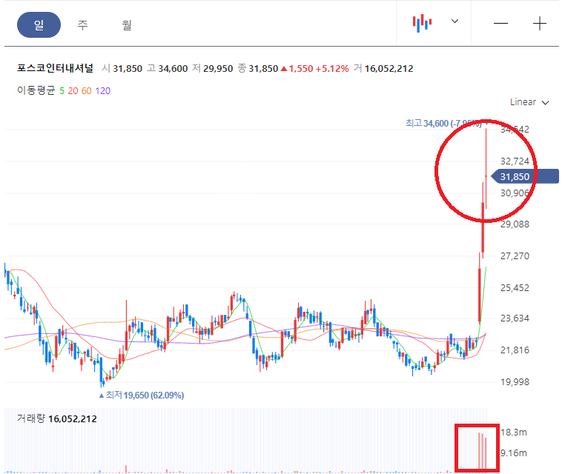
Task: Click the current price tag 31,850
Action: coord(525,177)
